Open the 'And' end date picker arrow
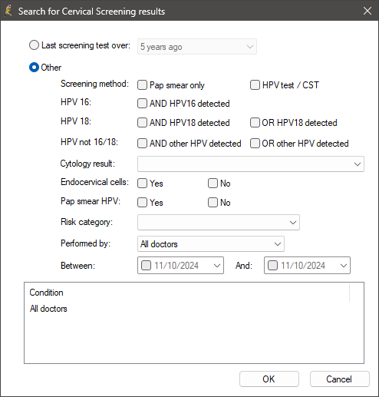The image size is (379, 397). 344,266
